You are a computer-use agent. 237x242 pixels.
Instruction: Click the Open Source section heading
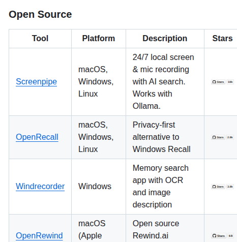tap(40, 14)
